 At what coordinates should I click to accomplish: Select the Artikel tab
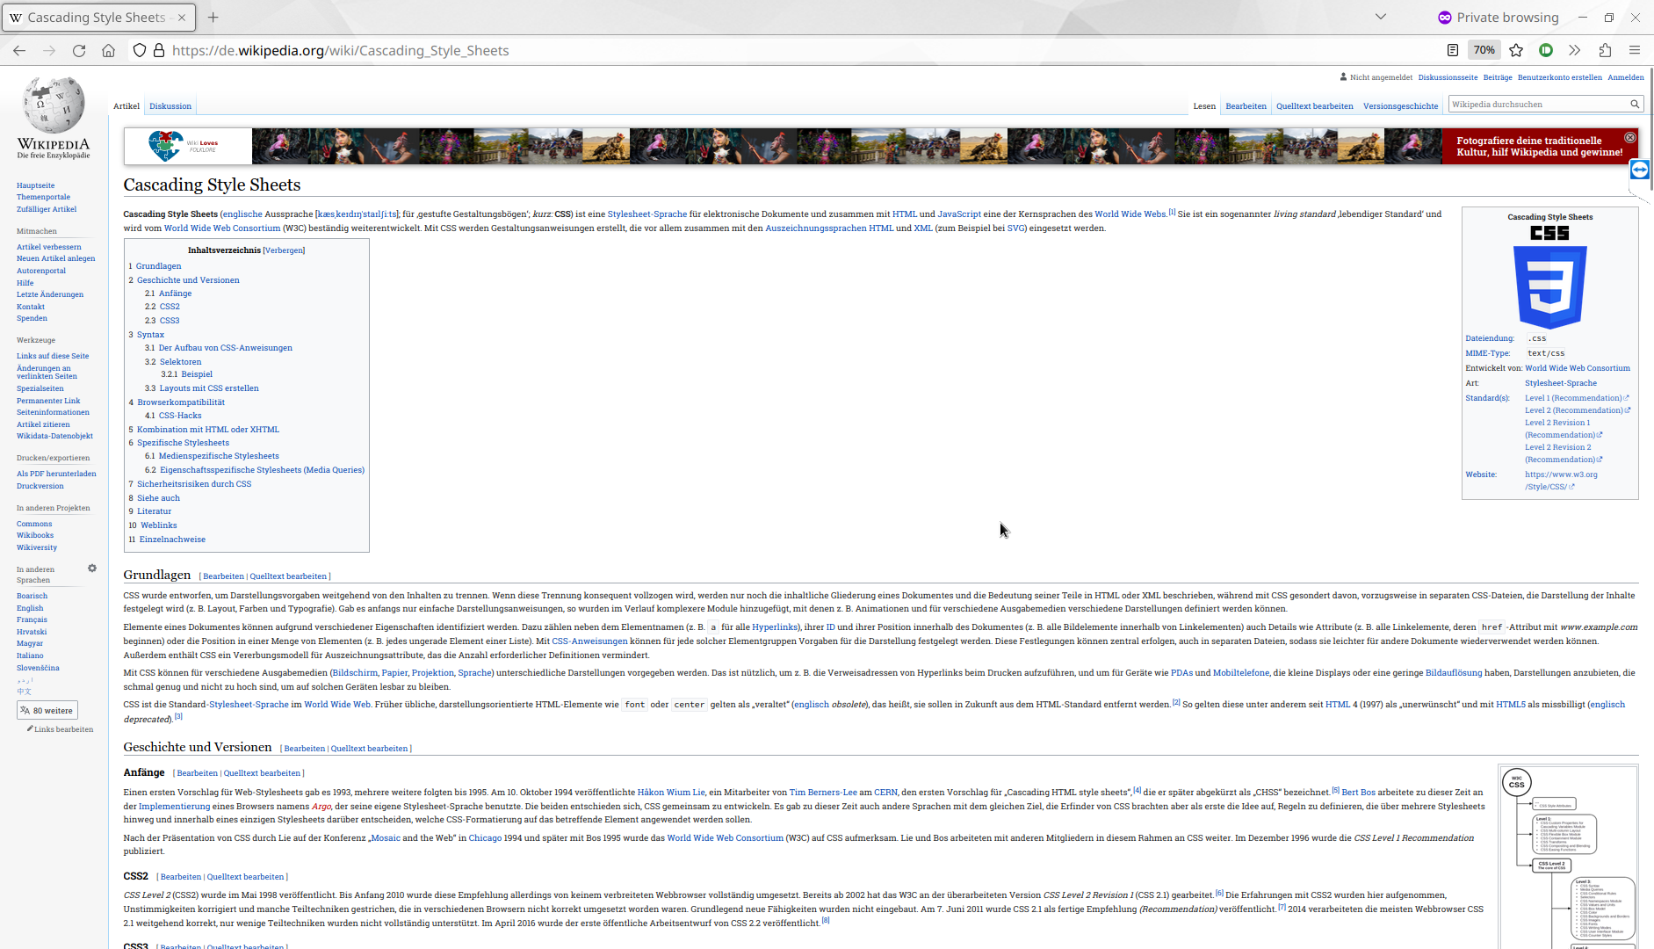tap(126, 106)
